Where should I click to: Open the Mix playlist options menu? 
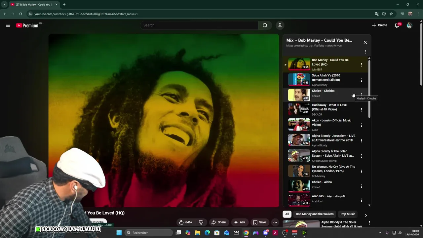[365, 52]
